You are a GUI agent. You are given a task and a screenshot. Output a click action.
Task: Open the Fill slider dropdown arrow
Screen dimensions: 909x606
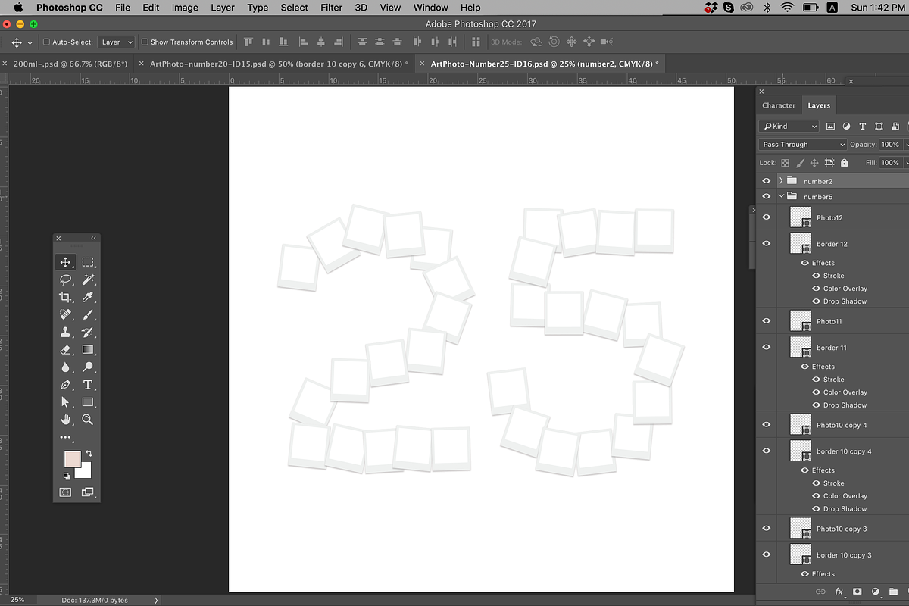click(906, 163)
